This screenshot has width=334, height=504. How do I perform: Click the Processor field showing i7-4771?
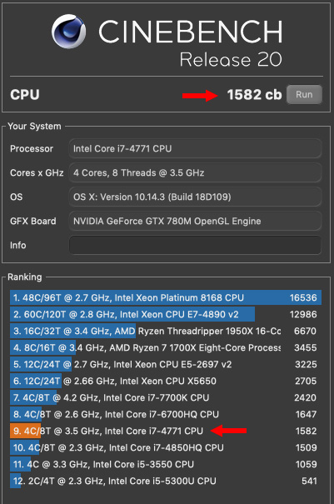195,148
